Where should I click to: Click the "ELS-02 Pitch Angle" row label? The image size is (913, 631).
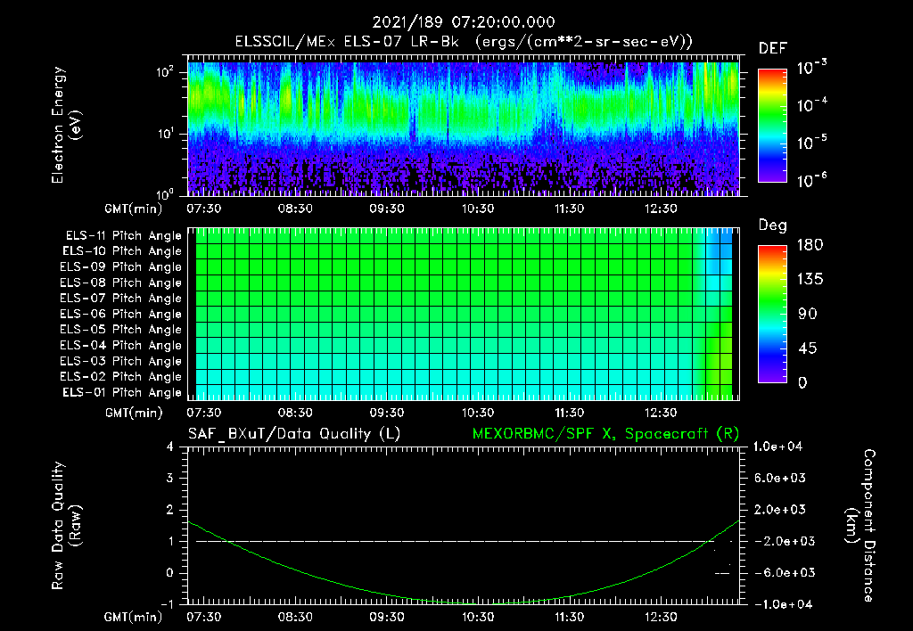[x=121, y=377]
